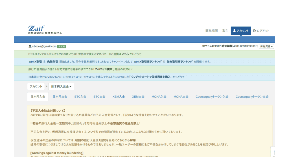The image size is (289, 162).
Task: Expand the 日本円入出金 breadcrumb dropdown
Action: click(x=61, y=86)
